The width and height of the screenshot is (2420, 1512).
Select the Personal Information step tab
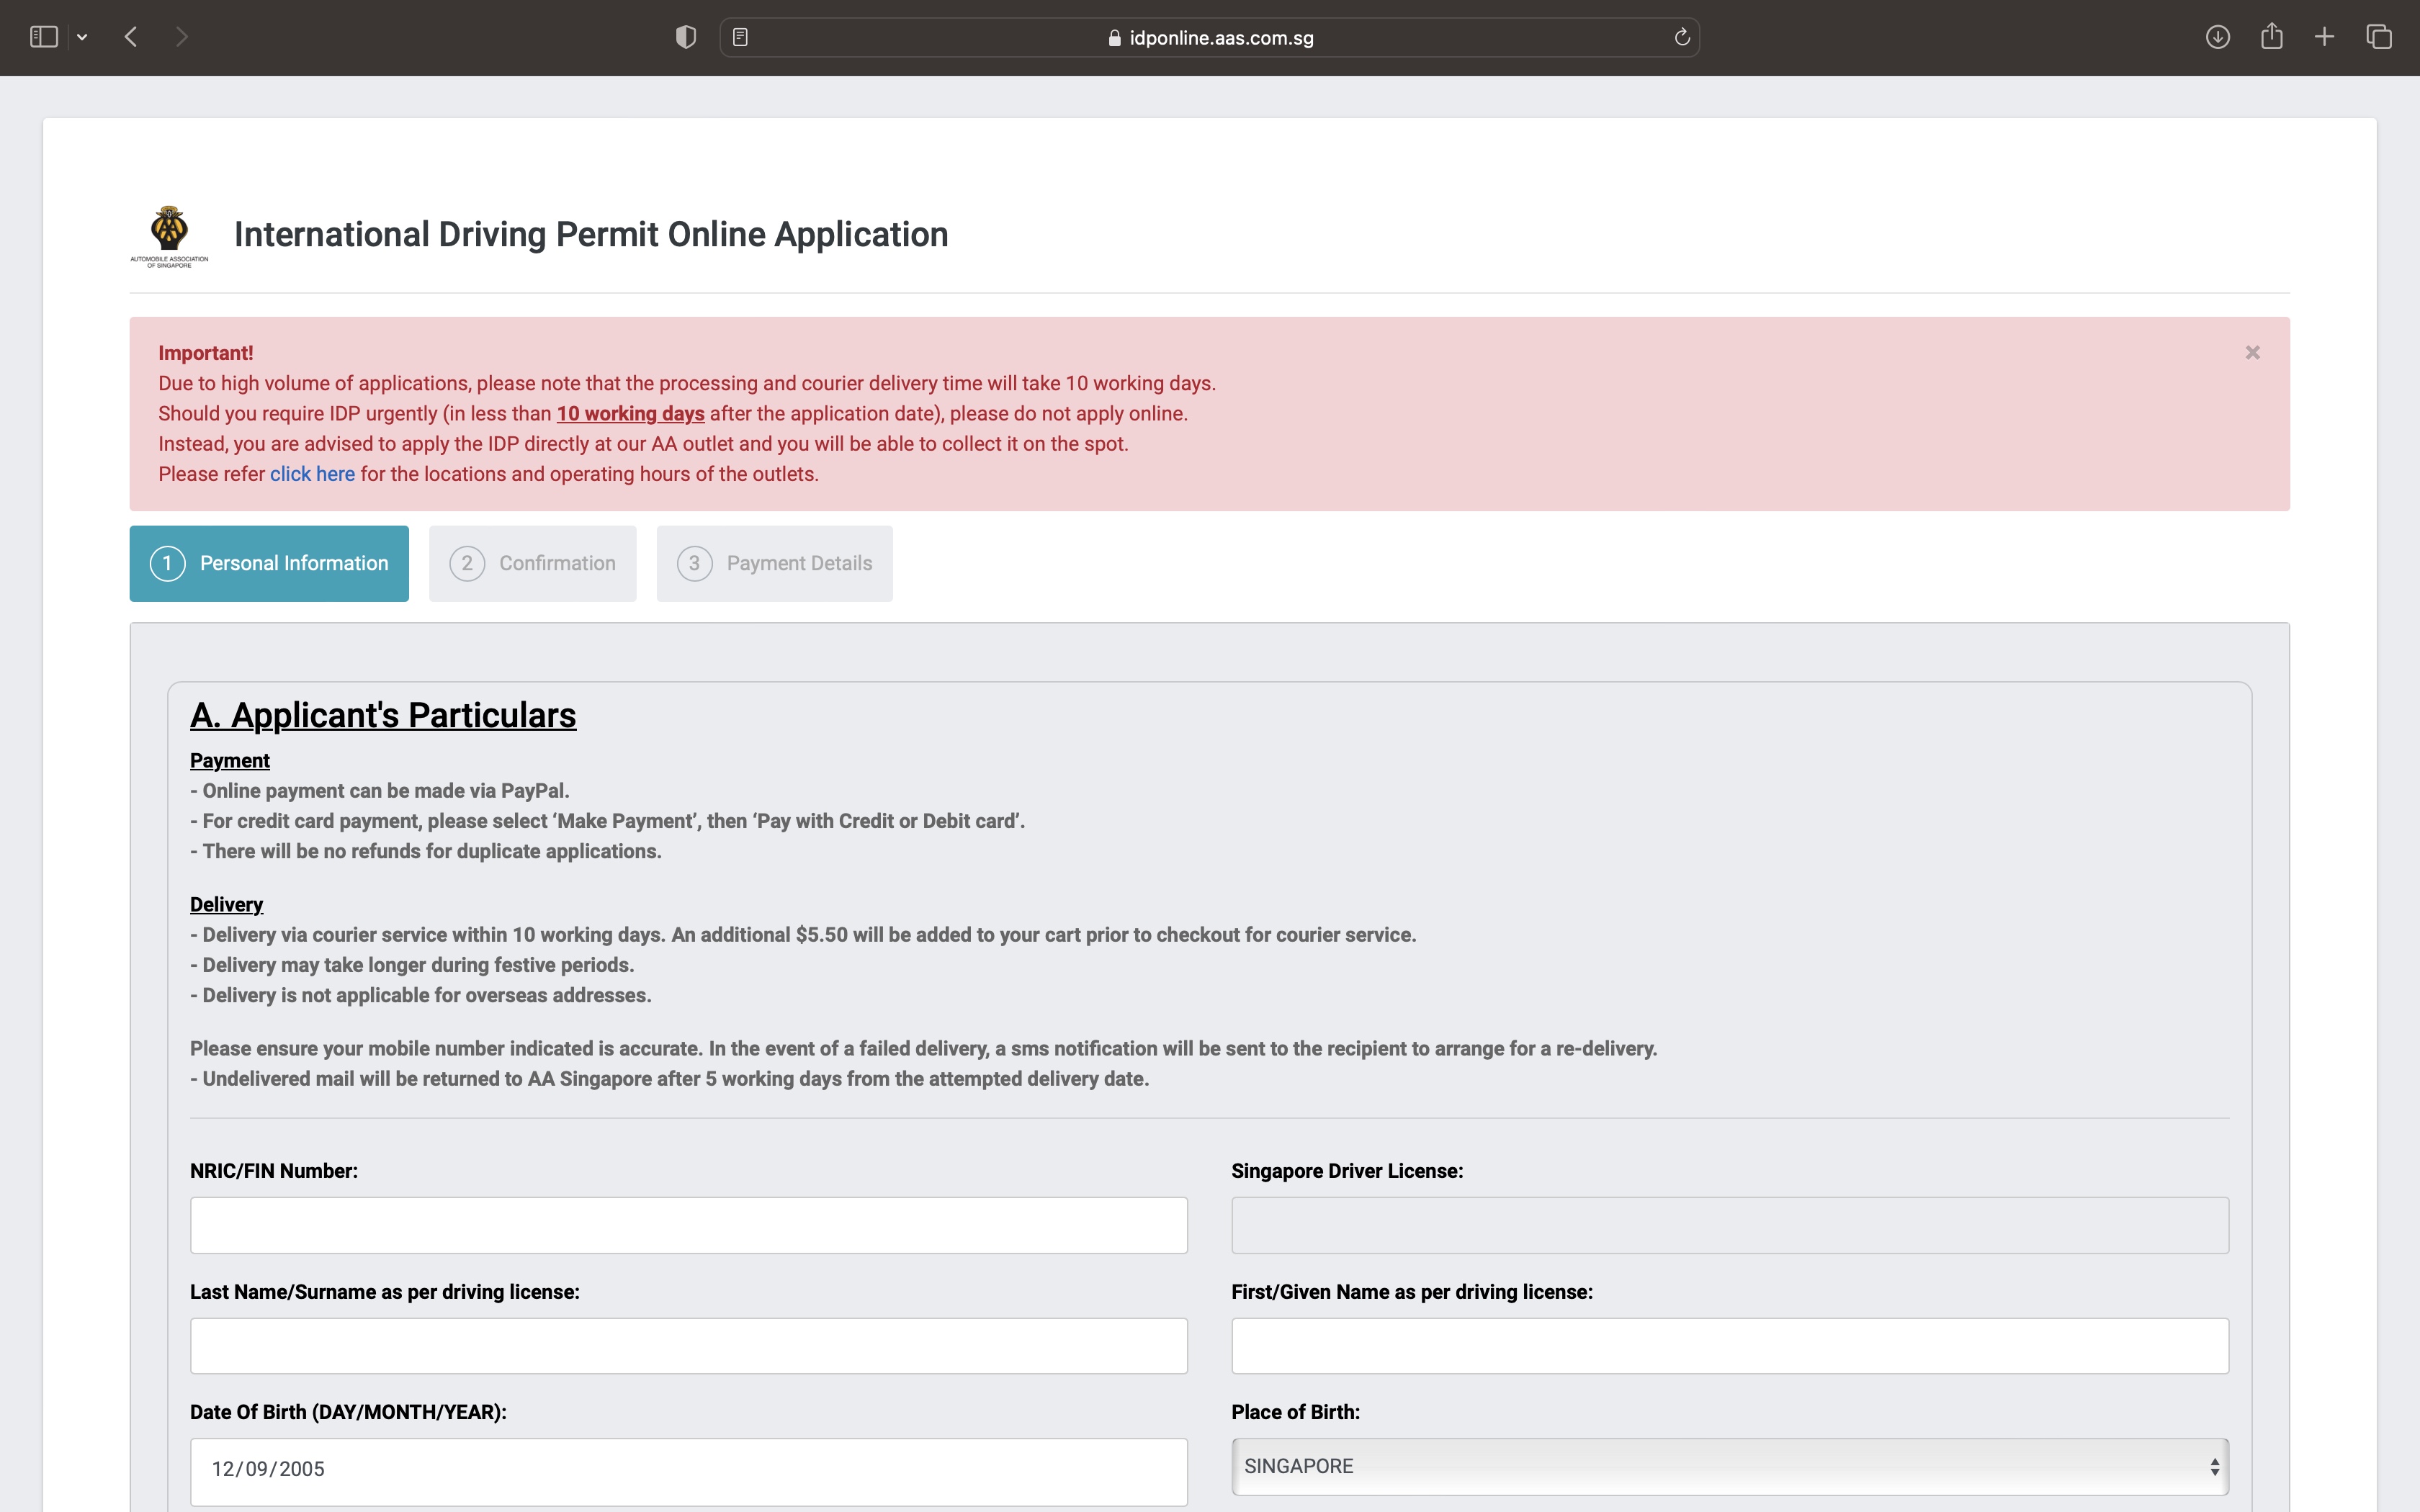pos(269,563)
